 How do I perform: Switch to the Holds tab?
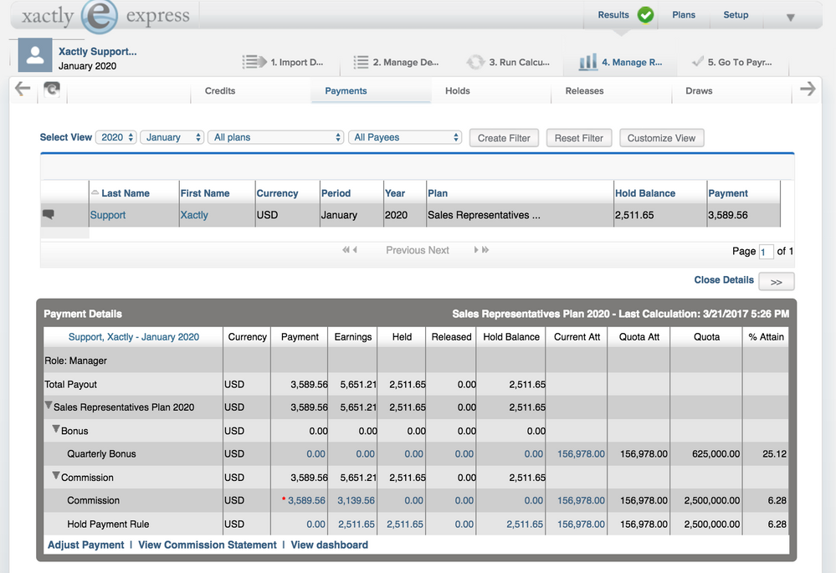coord(458,90)
